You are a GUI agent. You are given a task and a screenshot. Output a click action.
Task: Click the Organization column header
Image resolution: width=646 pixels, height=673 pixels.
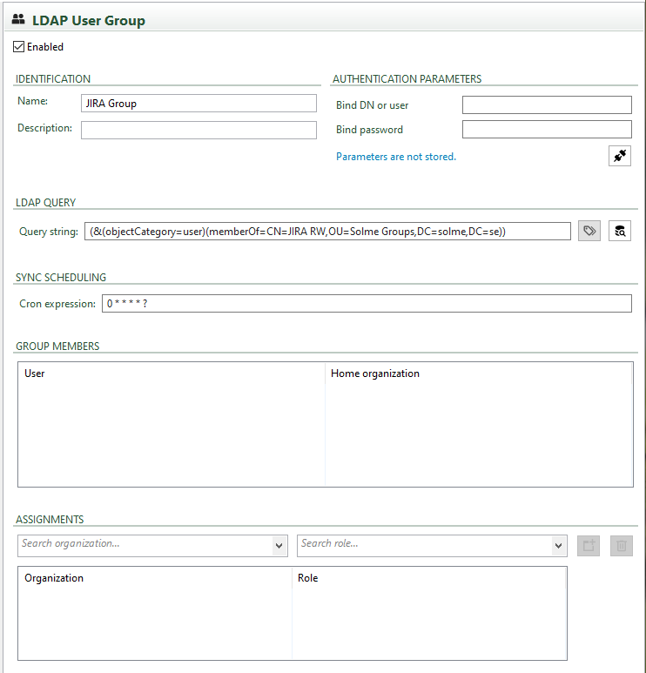[x=54, y=578]
